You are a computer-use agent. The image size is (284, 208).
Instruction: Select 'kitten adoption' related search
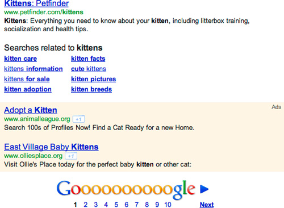coord(28,89)
